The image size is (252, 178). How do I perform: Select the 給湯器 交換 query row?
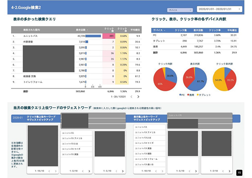(x=76, y=76)
